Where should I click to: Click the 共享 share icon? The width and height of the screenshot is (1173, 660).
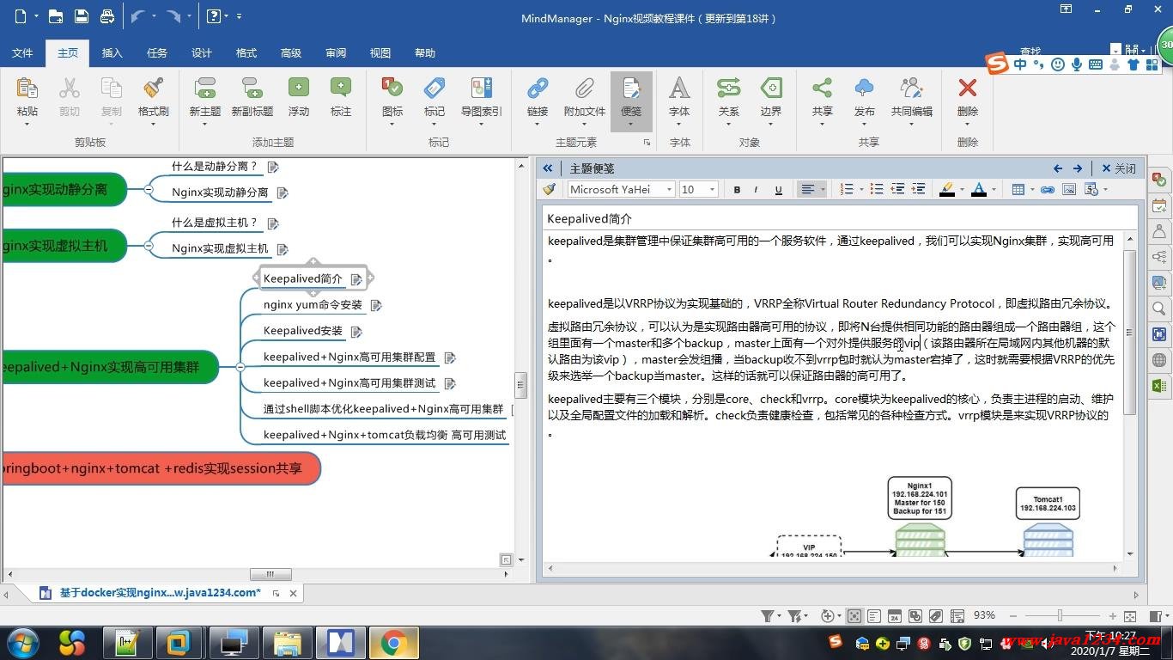point(822,89)
